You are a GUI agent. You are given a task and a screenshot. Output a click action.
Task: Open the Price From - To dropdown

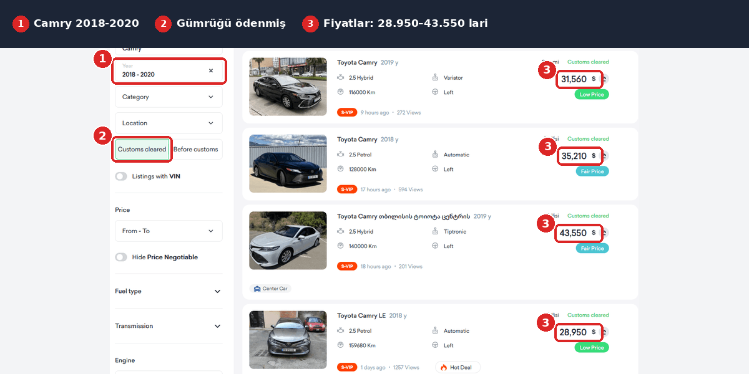pyautogui.click(x=169, y=231)
